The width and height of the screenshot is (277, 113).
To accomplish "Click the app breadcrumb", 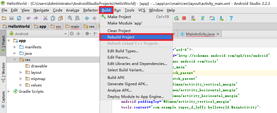I will tap(40, 27).
